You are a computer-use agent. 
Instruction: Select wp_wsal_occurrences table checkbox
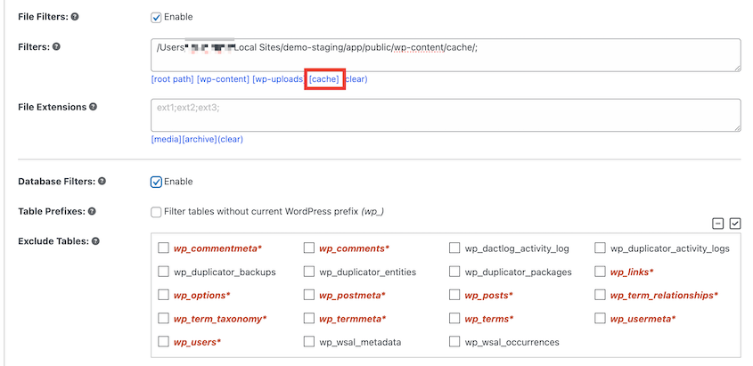[454, 341]
